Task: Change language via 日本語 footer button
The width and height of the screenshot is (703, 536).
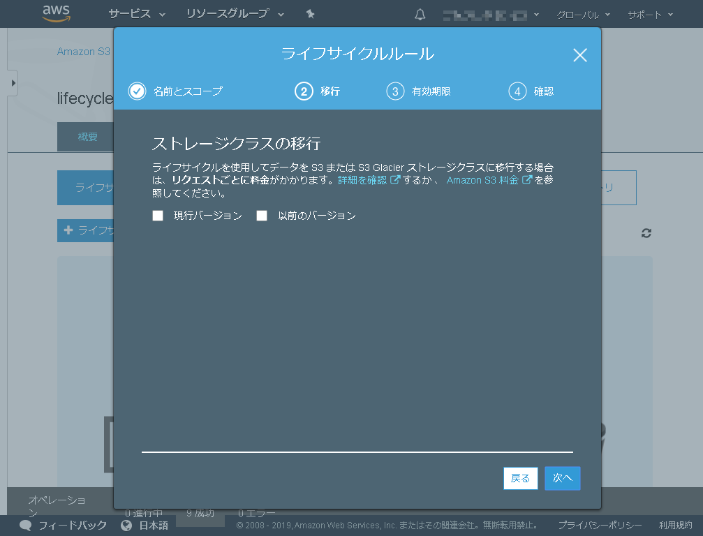Action: pyautogui.click(x=154, y=526)
